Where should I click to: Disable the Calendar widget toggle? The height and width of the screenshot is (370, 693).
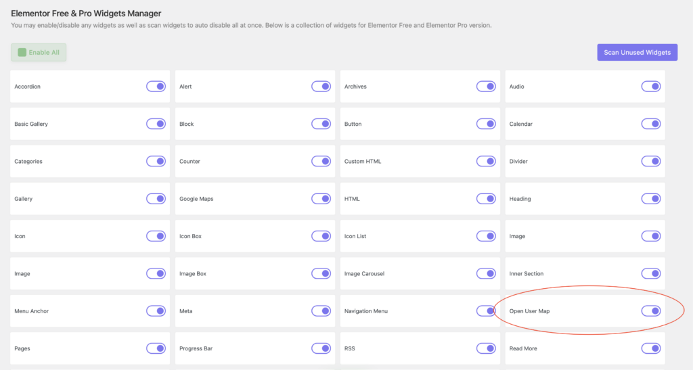coord(651,124)
